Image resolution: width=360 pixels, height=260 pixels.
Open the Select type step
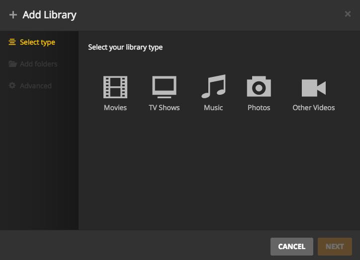tap(37, 42)
